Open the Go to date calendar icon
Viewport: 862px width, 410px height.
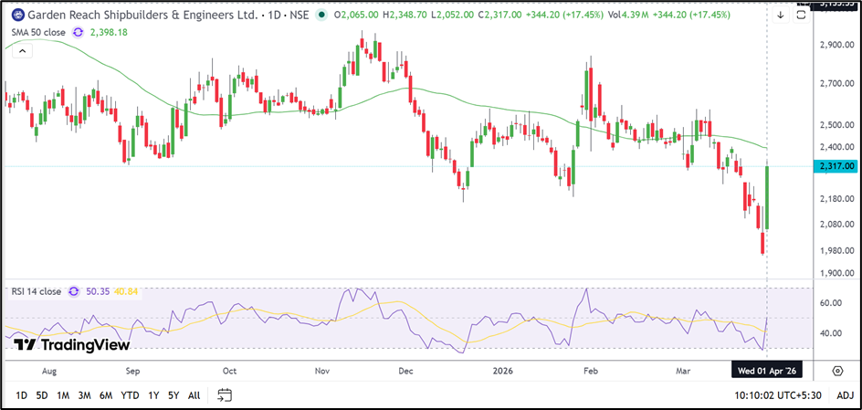point(225,395)
